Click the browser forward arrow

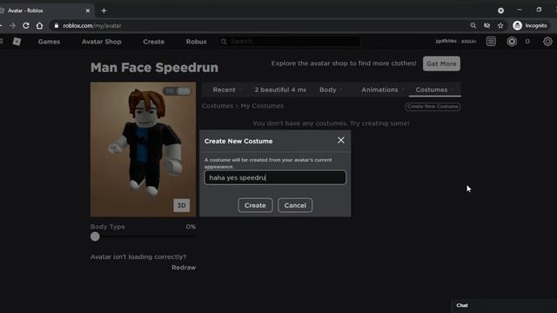(x=12, y=25)
